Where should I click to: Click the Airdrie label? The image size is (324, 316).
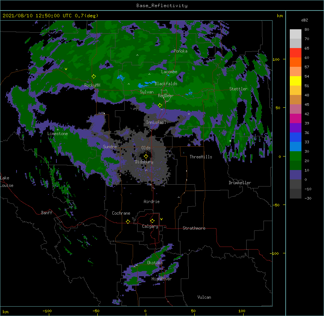coord(152,202)
